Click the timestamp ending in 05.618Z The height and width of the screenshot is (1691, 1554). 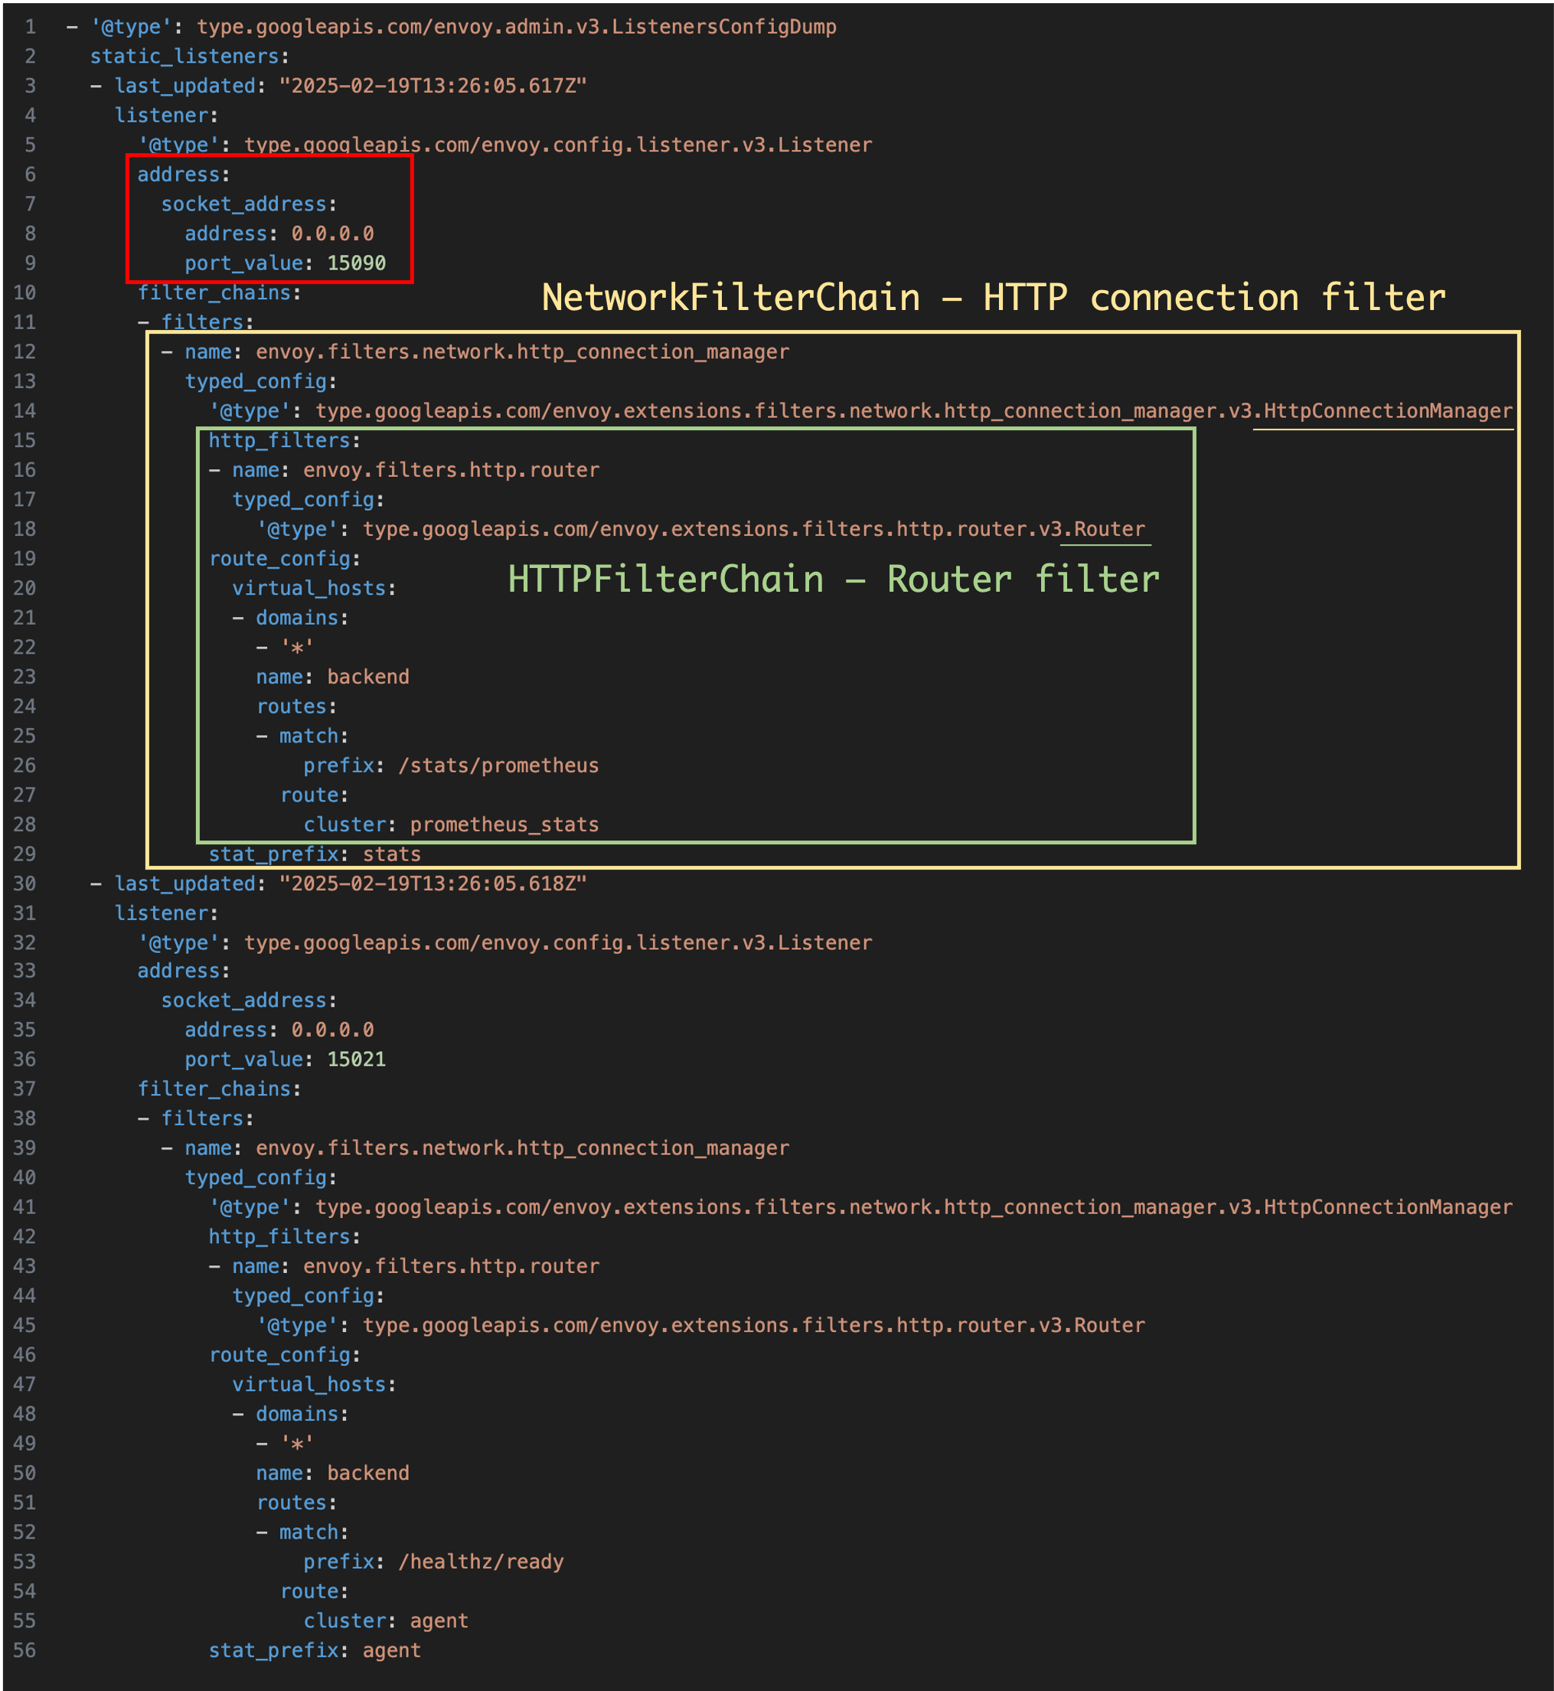(433, 883)
